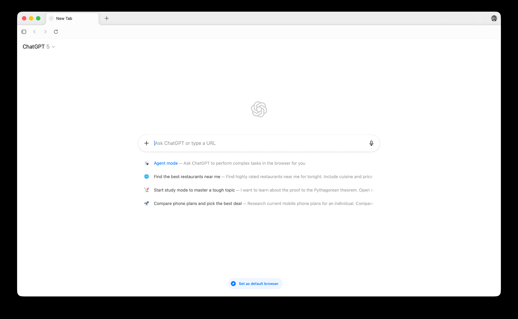Go back with the left arrow
Image resolution: width=518 pixels, height=319 pixels.
coord(34,32)
